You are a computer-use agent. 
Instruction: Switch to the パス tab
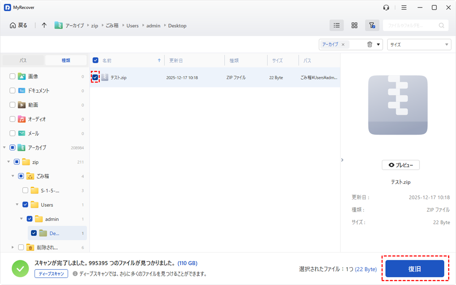coord(23,60)
